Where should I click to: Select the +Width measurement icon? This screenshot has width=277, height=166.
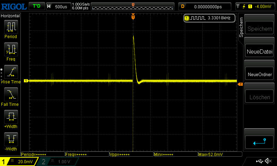tap(11, 117)
